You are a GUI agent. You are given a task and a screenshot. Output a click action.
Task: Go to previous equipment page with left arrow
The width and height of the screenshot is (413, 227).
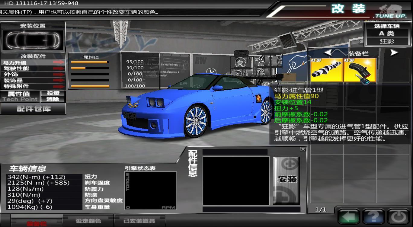pos(328,53)
